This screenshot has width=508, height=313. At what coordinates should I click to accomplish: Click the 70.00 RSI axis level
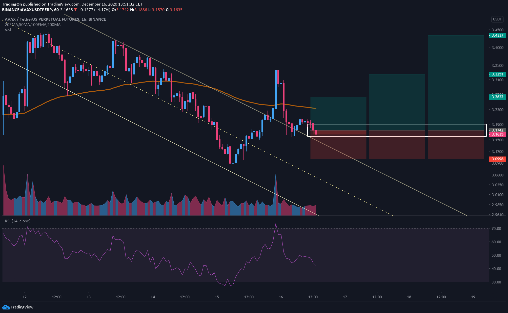pos(496,228)
